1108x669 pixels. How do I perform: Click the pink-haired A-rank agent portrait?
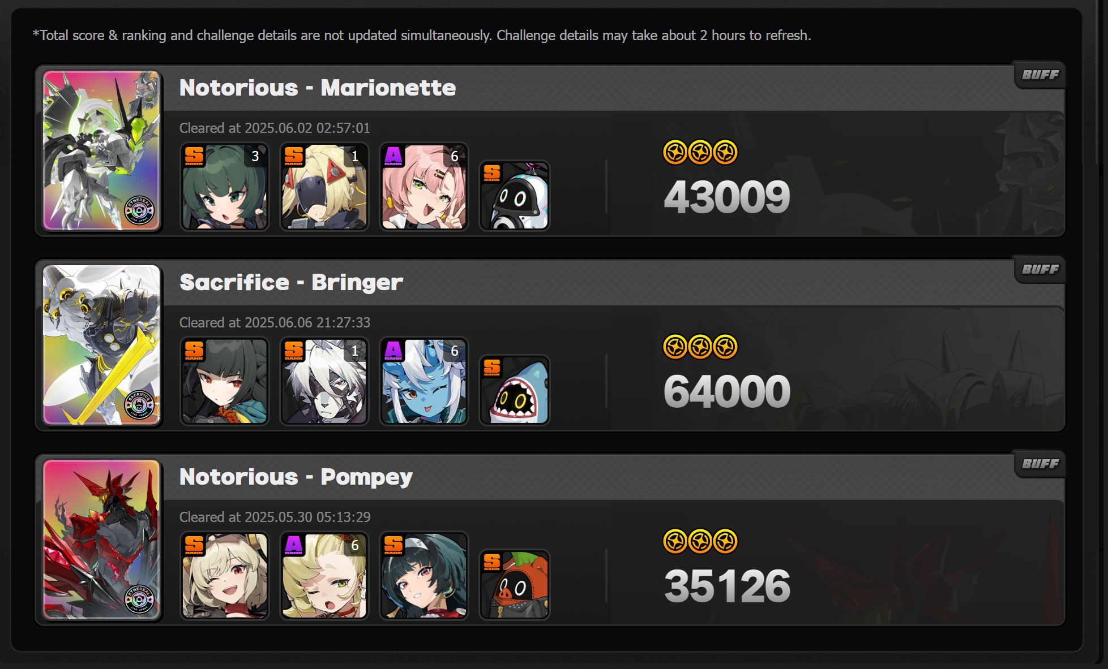click(424, 187)
